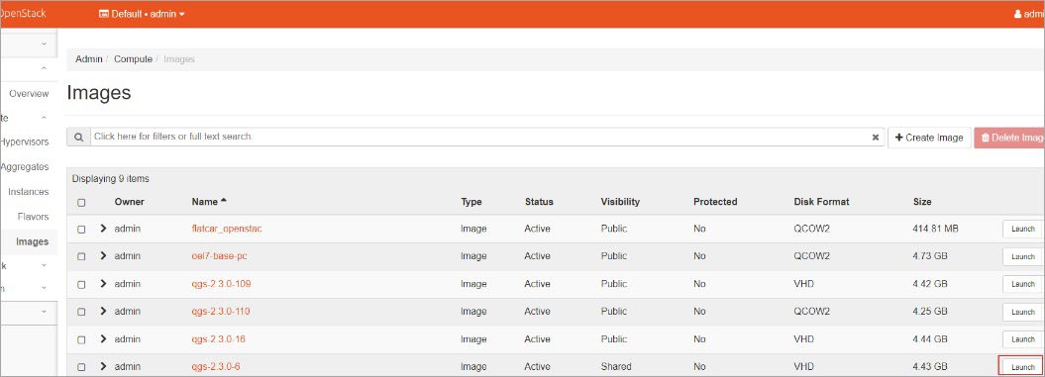
Task: Click the admin user icon in the top bar
Action: (1017, 14)
